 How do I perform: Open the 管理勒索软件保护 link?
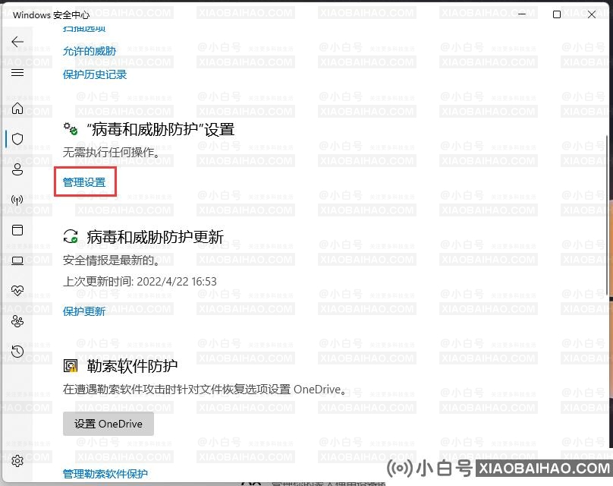coord(105,474)
